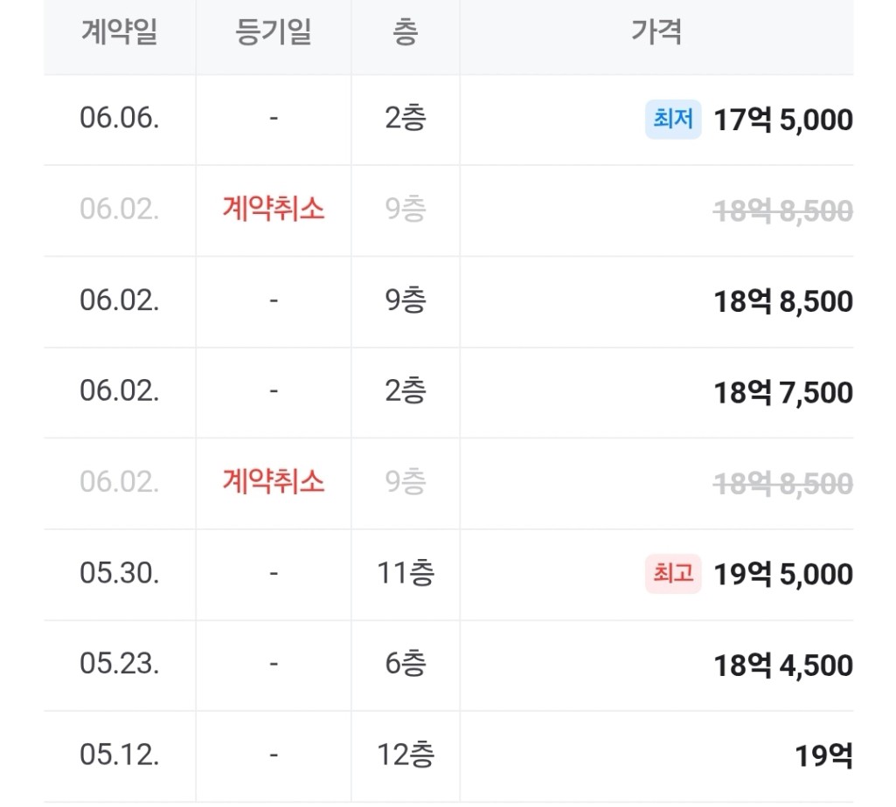
Task: Select the 11층 floor cell
Action: pos(406,573)
